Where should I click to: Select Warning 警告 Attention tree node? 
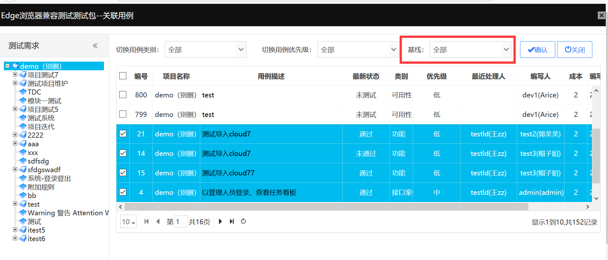click(68, 213)
